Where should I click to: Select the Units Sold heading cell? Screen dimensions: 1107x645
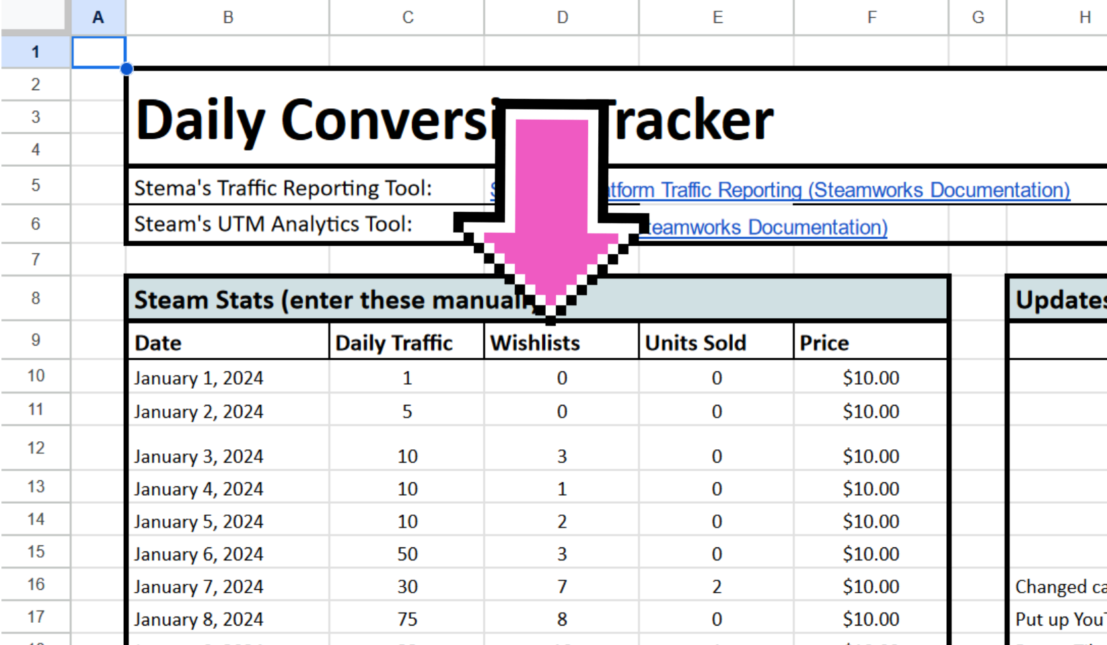716,342
